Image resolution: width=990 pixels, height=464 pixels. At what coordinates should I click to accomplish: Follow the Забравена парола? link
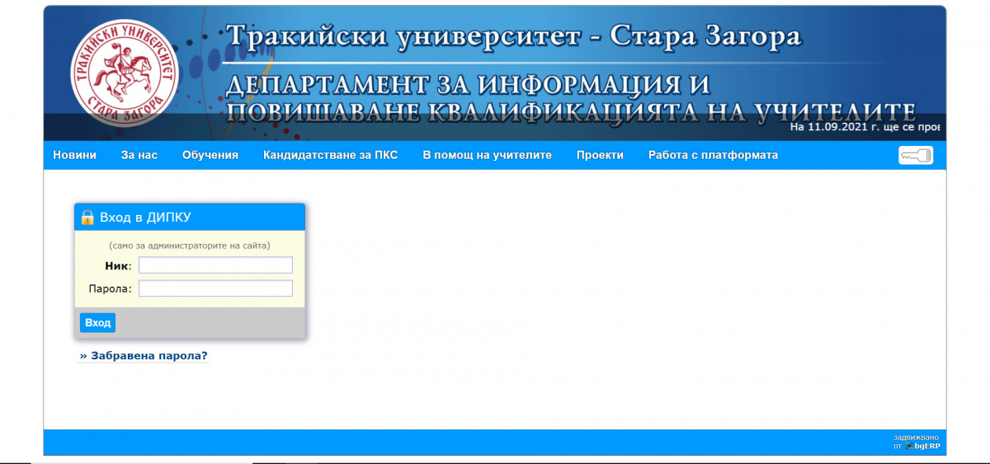pyautogui.click(x=144, y=356)
